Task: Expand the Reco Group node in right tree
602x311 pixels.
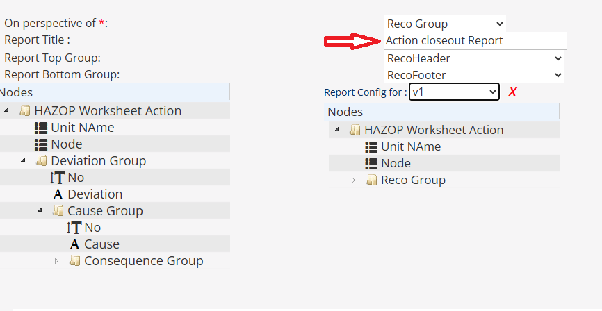Action: coord(353,180)
